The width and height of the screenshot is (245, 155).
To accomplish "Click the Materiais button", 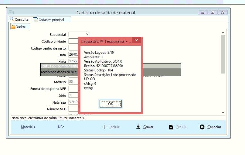I will pyautogui.click(x=28, y=127).
